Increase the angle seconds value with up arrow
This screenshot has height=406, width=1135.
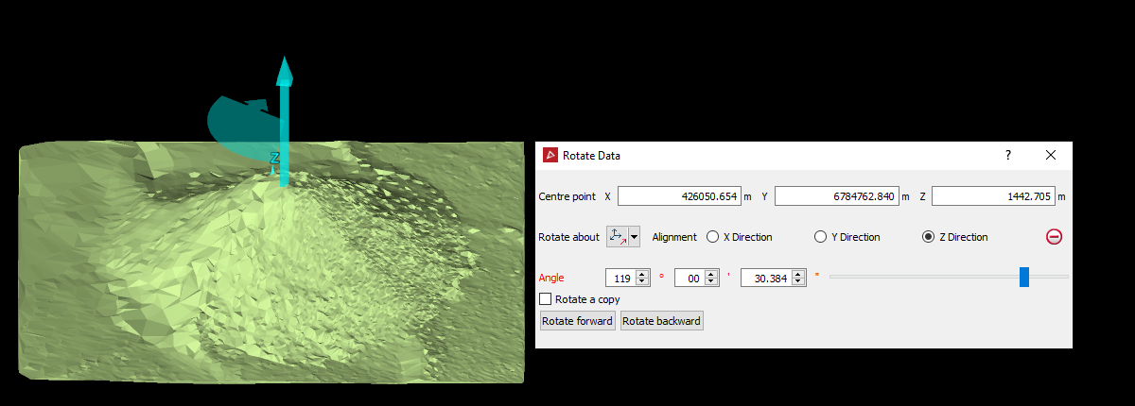(798, 274)
